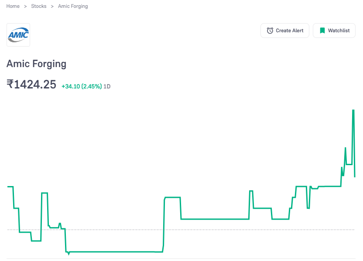Open the Stocks breadcrumb link
Screen dimensions: 363x261
(39, 6)
